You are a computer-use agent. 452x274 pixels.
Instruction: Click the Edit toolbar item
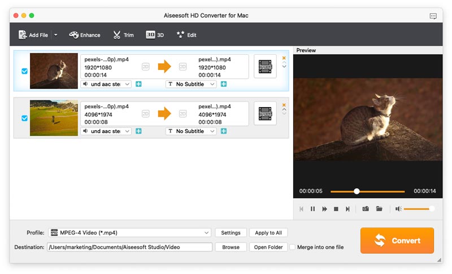pyautogui.click(x=186, y=35)
